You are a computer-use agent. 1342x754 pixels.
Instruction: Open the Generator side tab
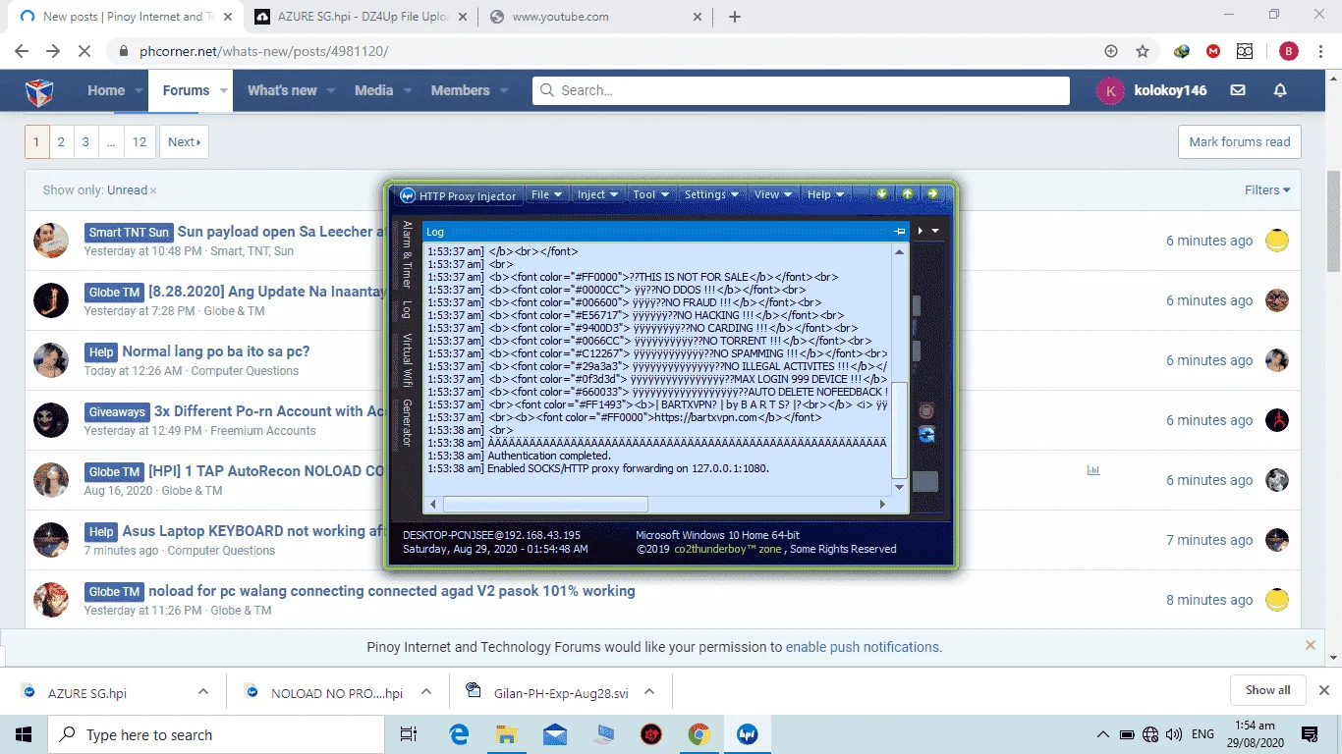(x=407, y=423)
